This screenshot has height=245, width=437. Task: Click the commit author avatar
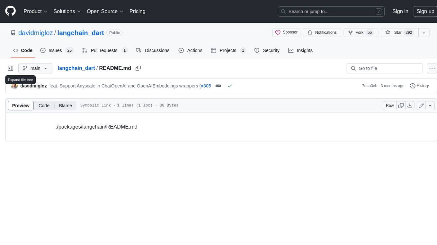(14, 86)
